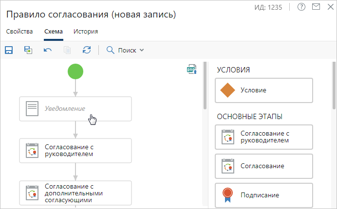Click the Save and close icon
Image resolution: width=337 pixels, height=209 pixels.
pyautogui.click(x=28, y=50)
